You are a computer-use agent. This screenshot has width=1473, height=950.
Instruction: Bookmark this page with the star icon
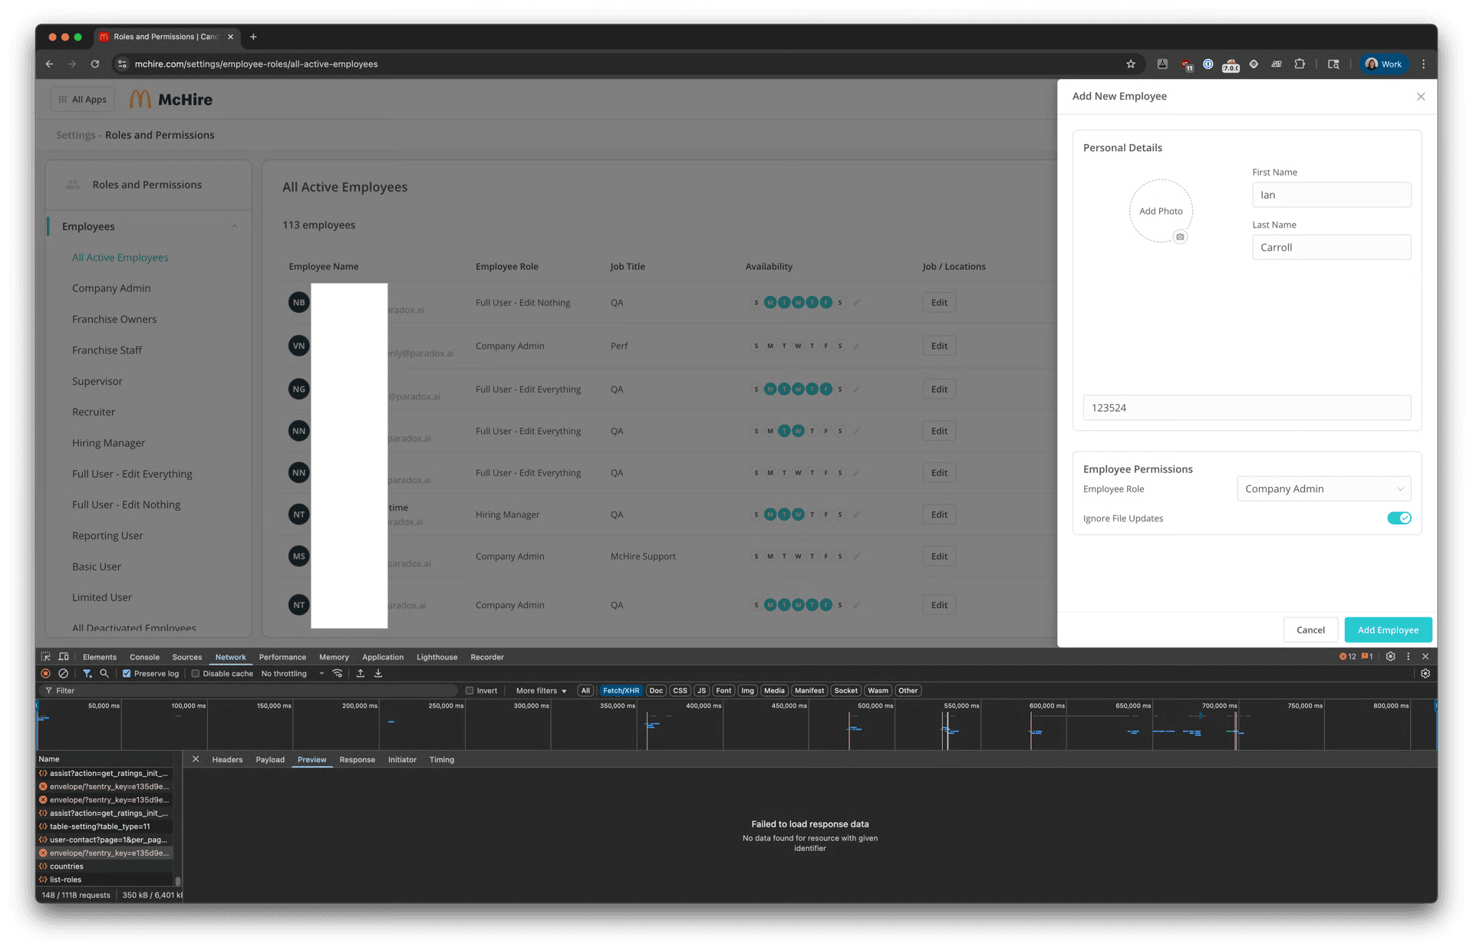click(1130, 64)
